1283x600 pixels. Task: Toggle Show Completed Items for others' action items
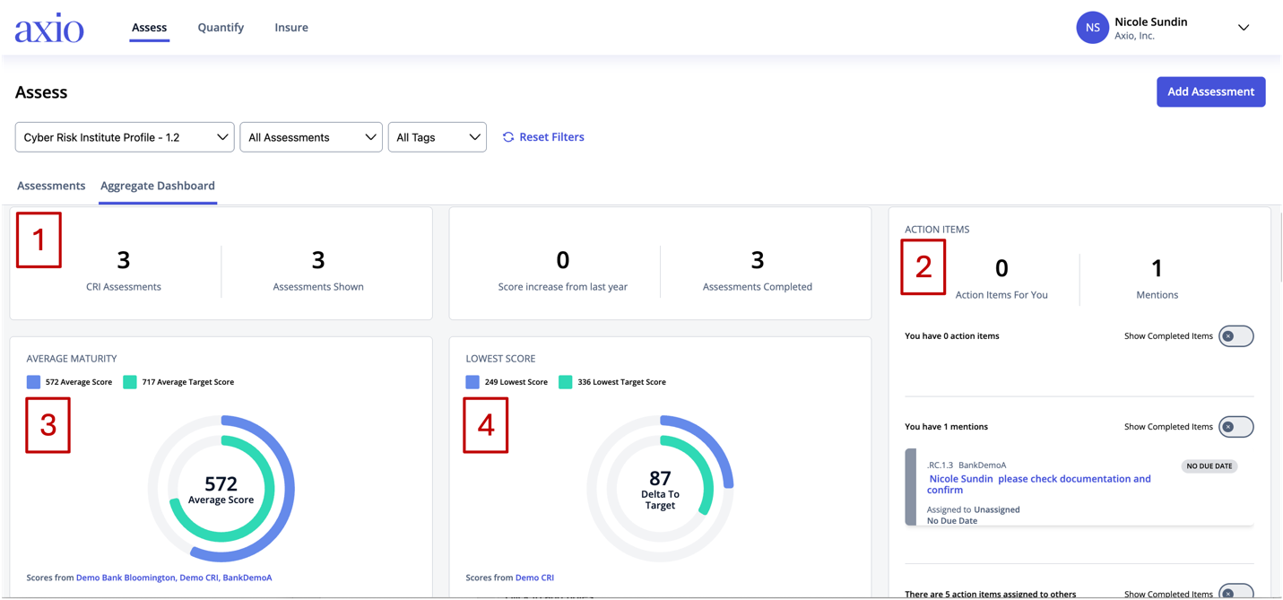1235,593
